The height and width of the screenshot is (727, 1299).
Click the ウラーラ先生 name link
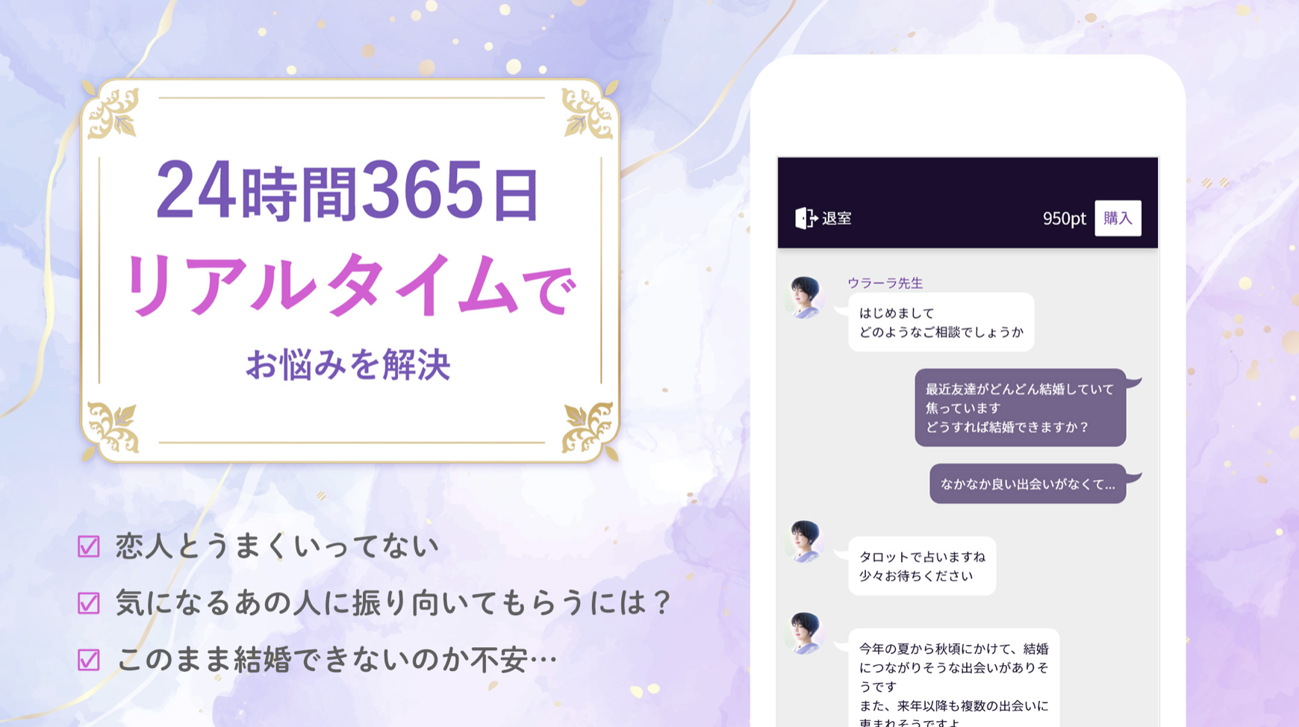click(x=885, y=283)
